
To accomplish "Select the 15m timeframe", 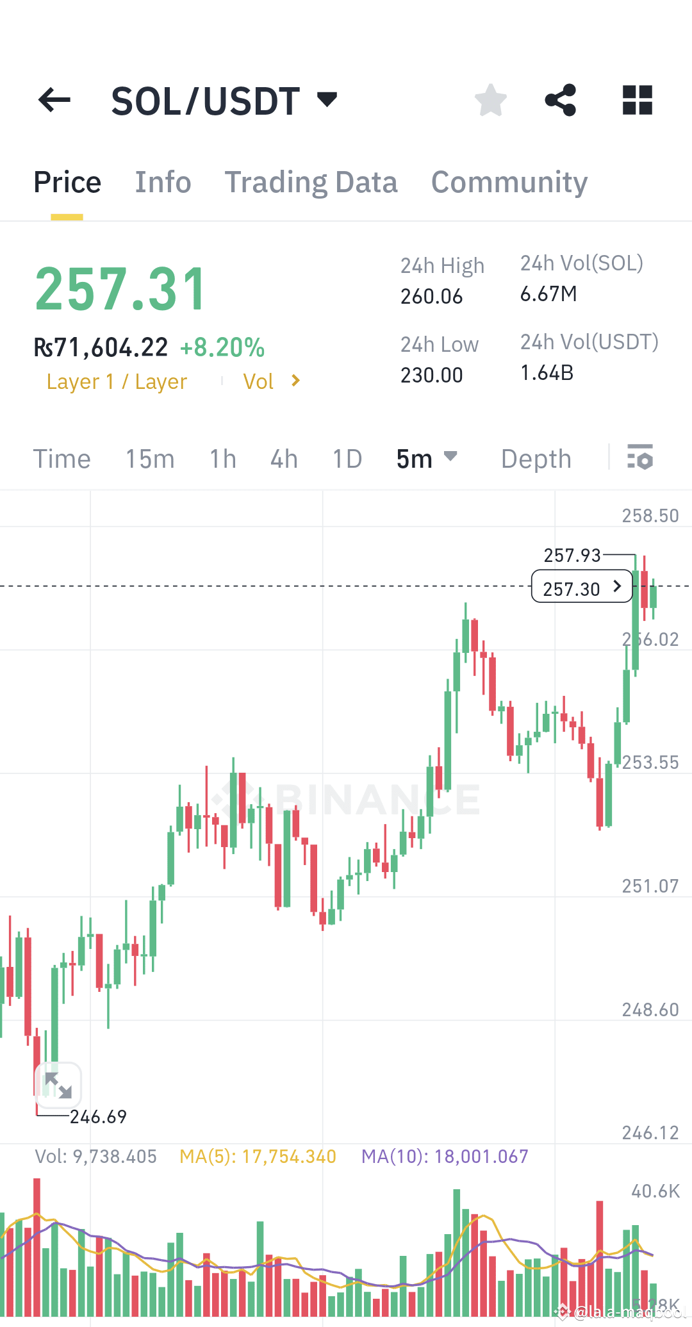I will pos(149,458).
